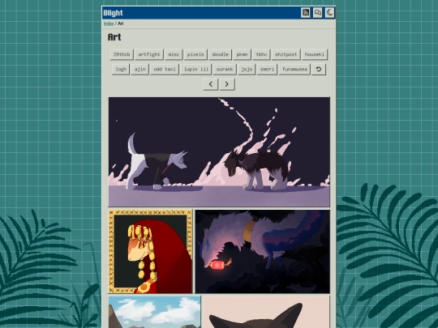Open the cloudy sky landscape thumbnail
The width and height of the screenshot is (438, 328).
click(154, 312)
